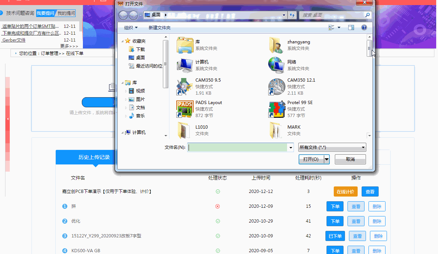Click the help question mark icon
This screenshot has height=254, width=438.
point(364,27)
